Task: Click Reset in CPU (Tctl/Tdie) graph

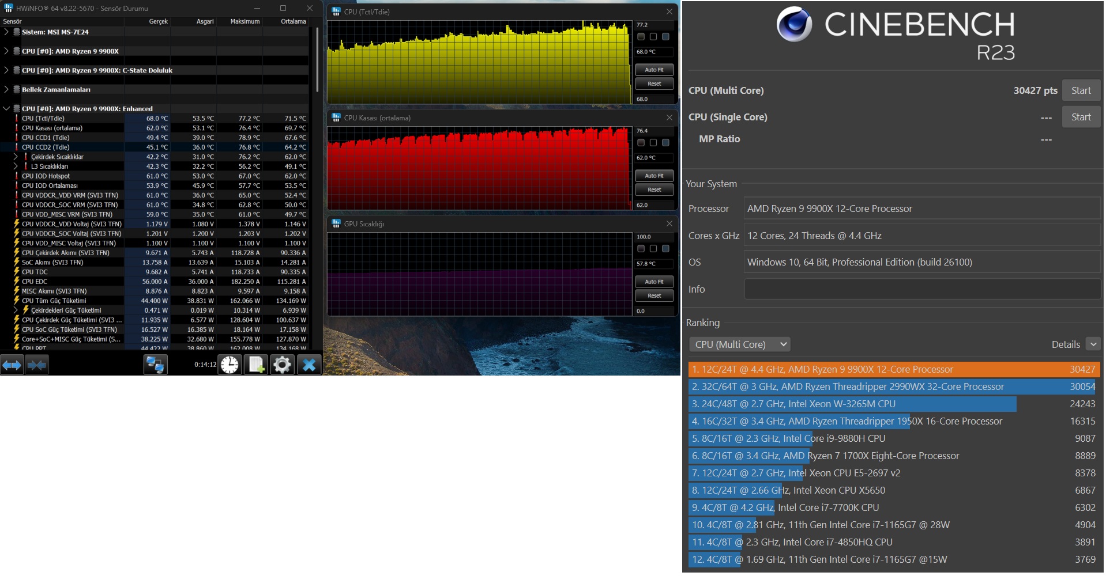Action: click(x=654, y=84)
